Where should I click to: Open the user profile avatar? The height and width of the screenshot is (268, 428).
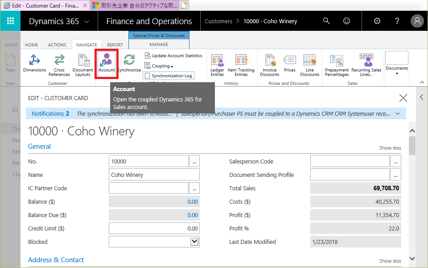417,21
